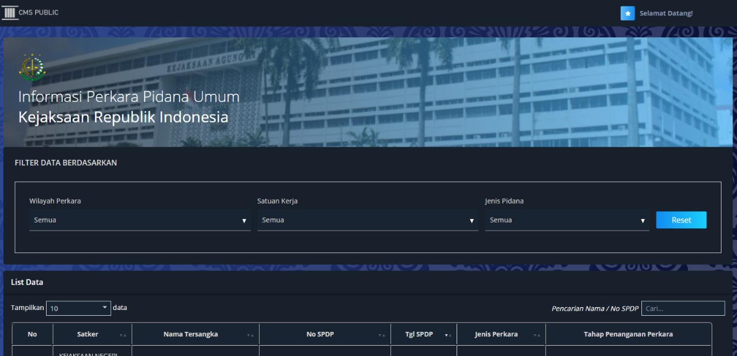
Task: Sort the table by Satker column arrows
Action: (123, 335)
